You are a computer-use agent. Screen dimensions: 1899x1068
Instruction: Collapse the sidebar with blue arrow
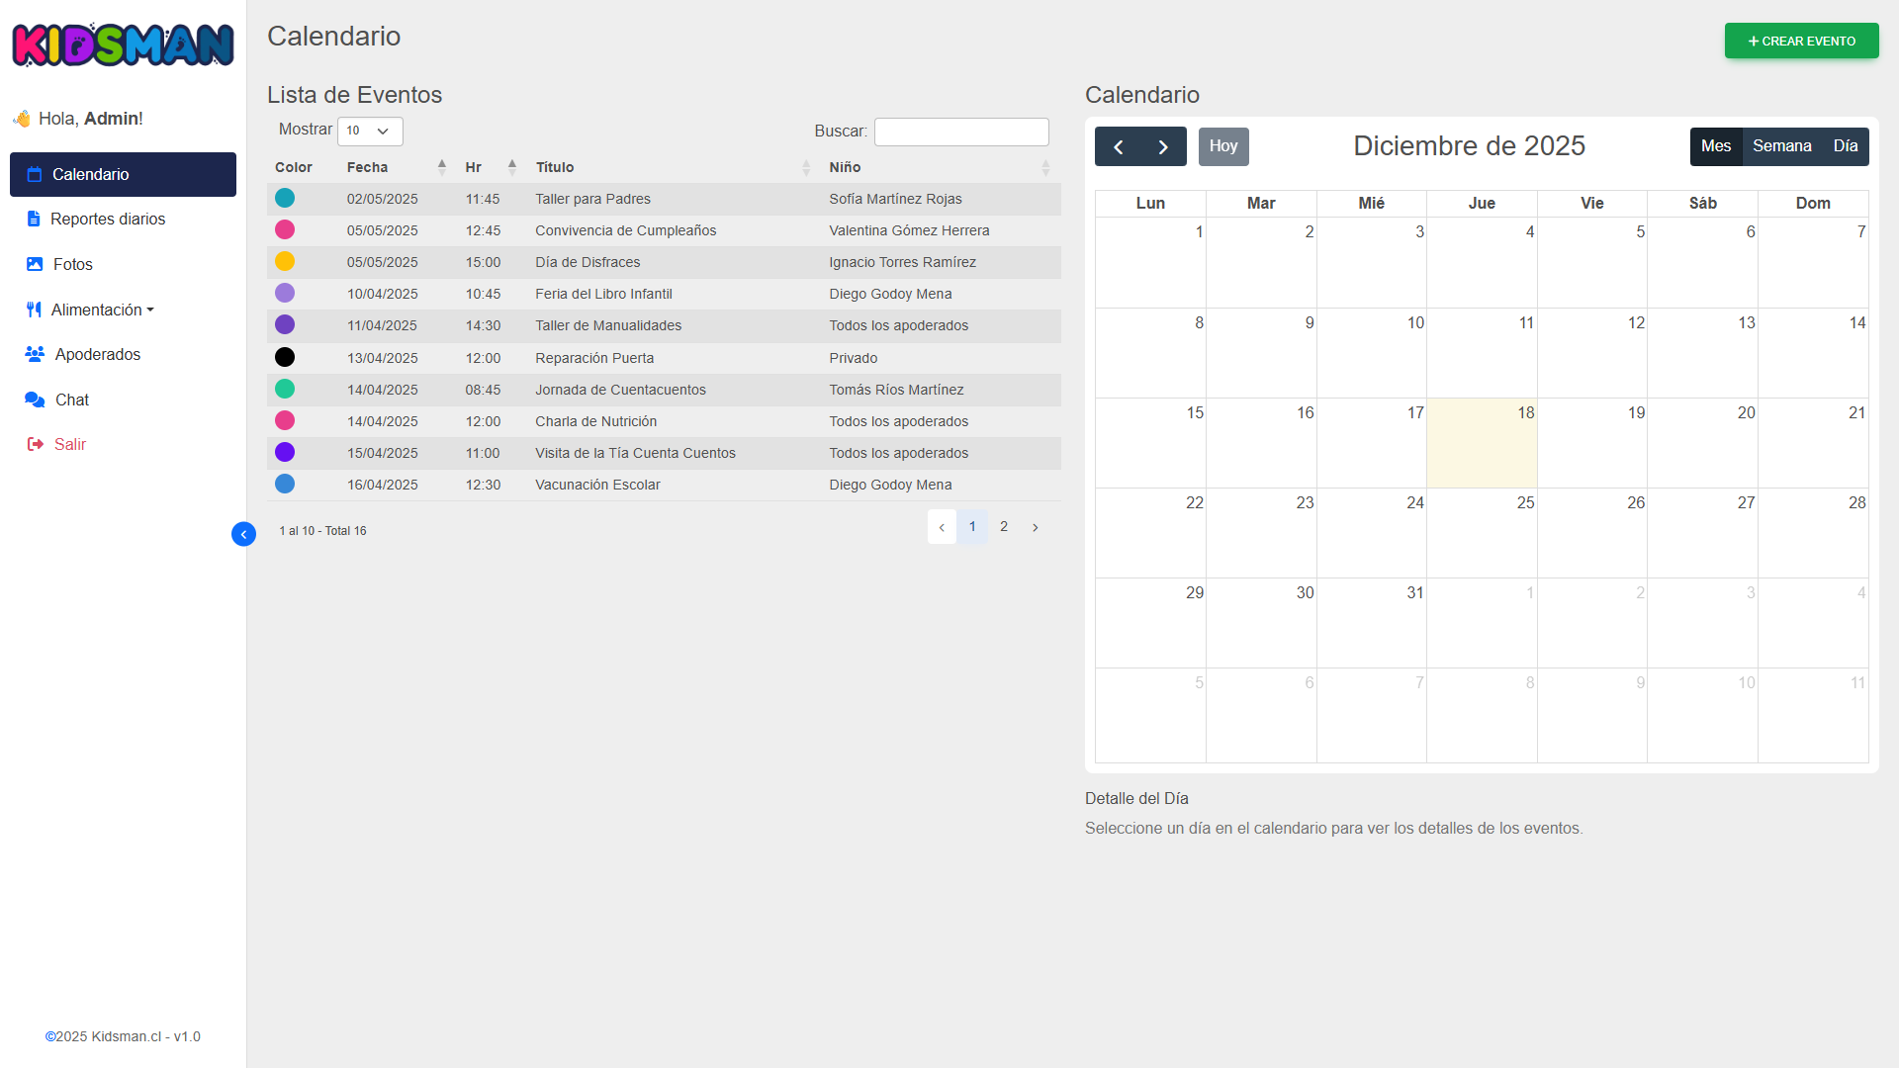click(243, 534)
